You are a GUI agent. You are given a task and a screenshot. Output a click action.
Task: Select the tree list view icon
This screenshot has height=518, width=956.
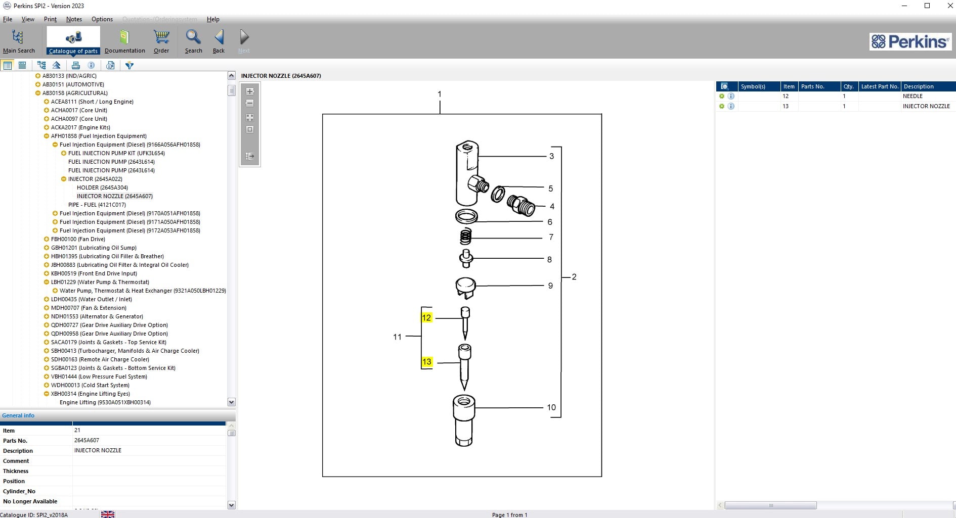pos(8,65)
